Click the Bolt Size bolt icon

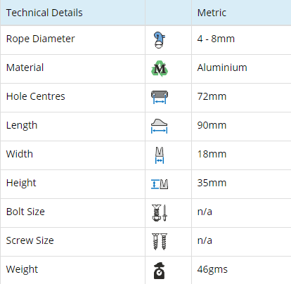click(160, 213)
